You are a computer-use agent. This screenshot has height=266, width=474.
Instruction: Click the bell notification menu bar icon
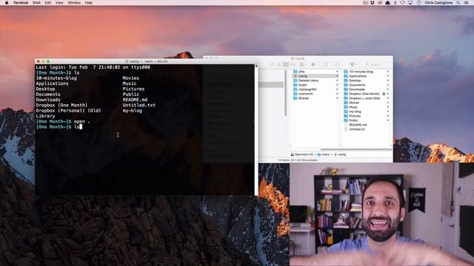[387, 3]
